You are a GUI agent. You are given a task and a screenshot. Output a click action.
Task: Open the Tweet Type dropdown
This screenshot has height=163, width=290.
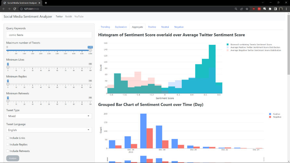point(49,116)
